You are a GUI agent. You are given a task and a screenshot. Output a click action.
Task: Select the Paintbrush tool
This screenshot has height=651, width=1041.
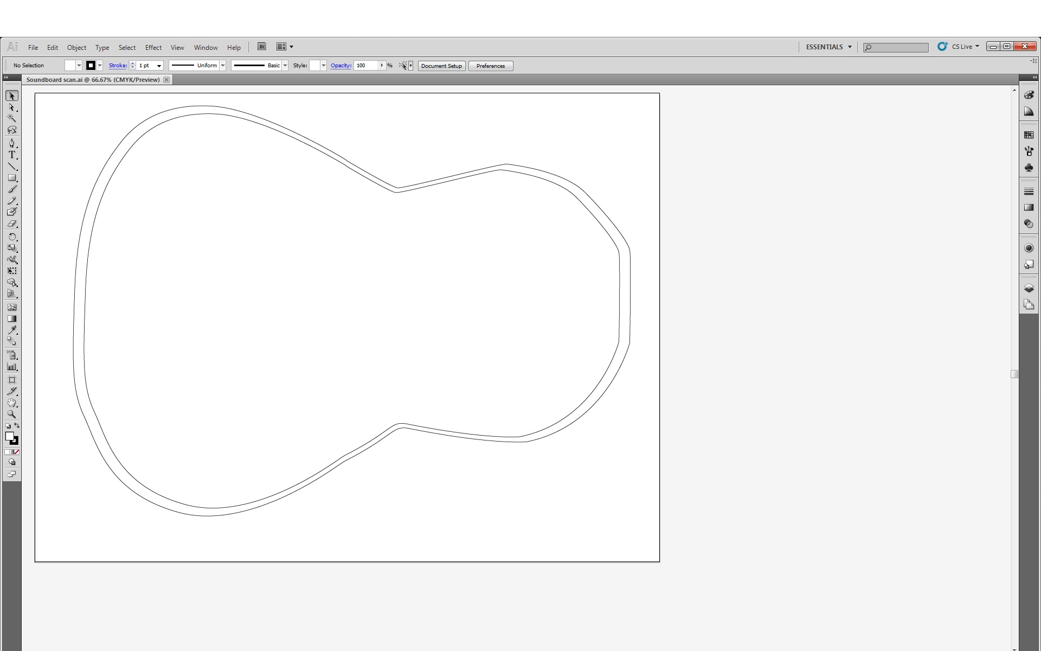[x=12, y=189]
